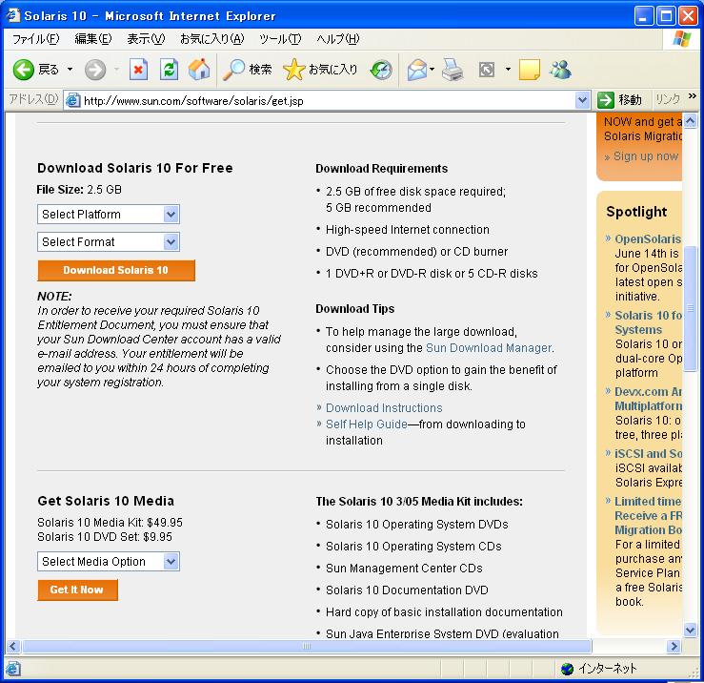
Task: Open the 編集(E) menu
Action: (93, 39)
